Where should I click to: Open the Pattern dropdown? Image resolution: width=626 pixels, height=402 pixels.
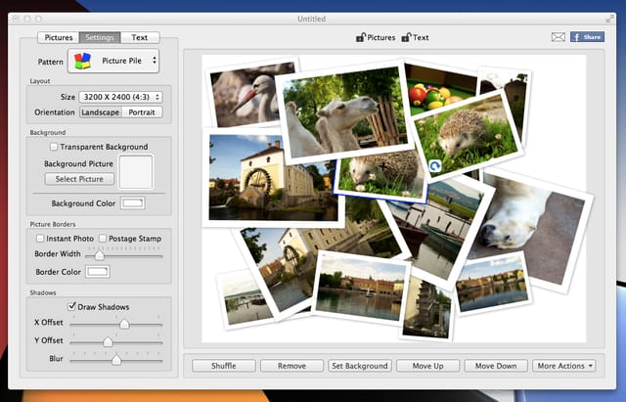[113, 61]
